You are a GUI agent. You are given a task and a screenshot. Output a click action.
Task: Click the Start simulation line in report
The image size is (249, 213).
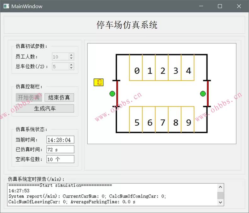point(60,185)
